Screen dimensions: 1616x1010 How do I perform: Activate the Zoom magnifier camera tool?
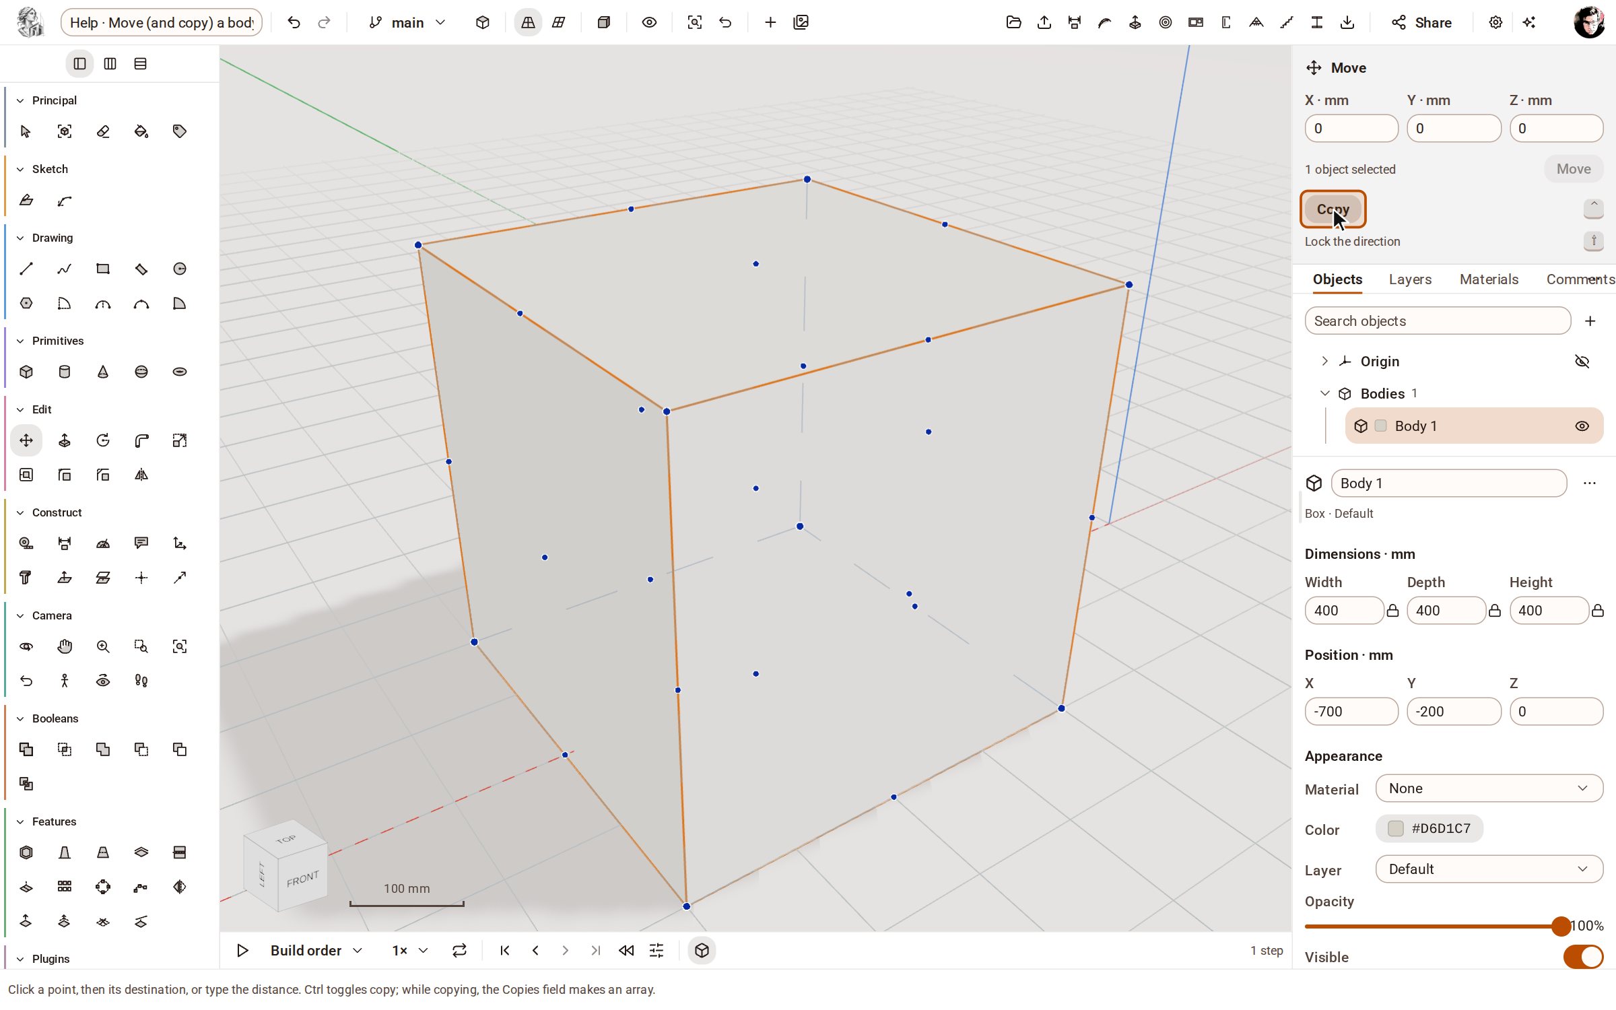103,646
